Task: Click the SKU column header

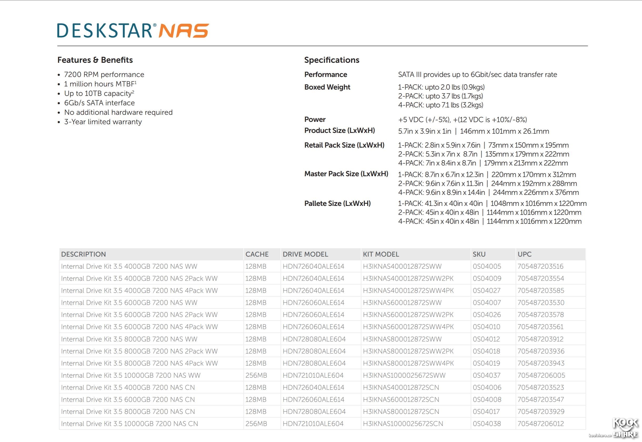Action: (x=479, y=254)
